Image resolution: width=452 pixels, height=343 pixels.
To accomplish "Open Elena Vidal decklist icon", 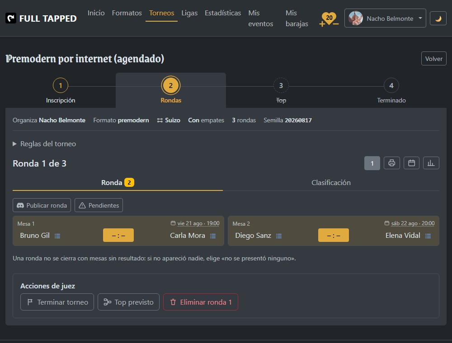I will pyautogui.click(x=428, y=236).
